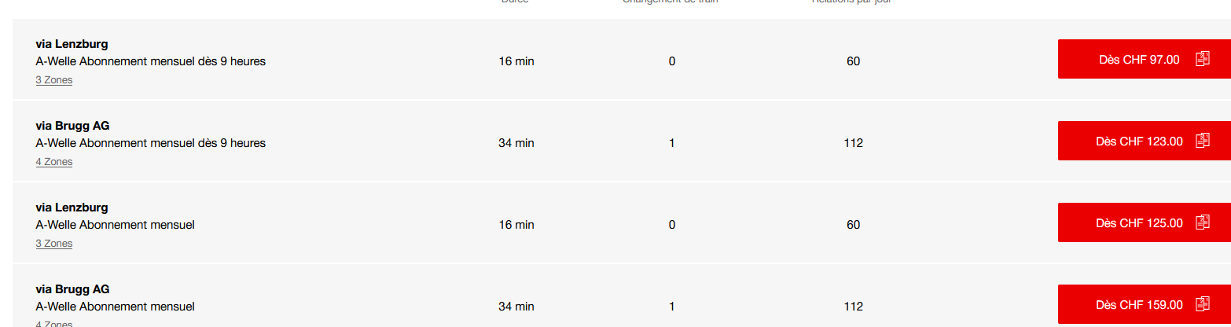
Task: Choose the "Dès CHF 159.00" offer button
Action: (1139, 304)
